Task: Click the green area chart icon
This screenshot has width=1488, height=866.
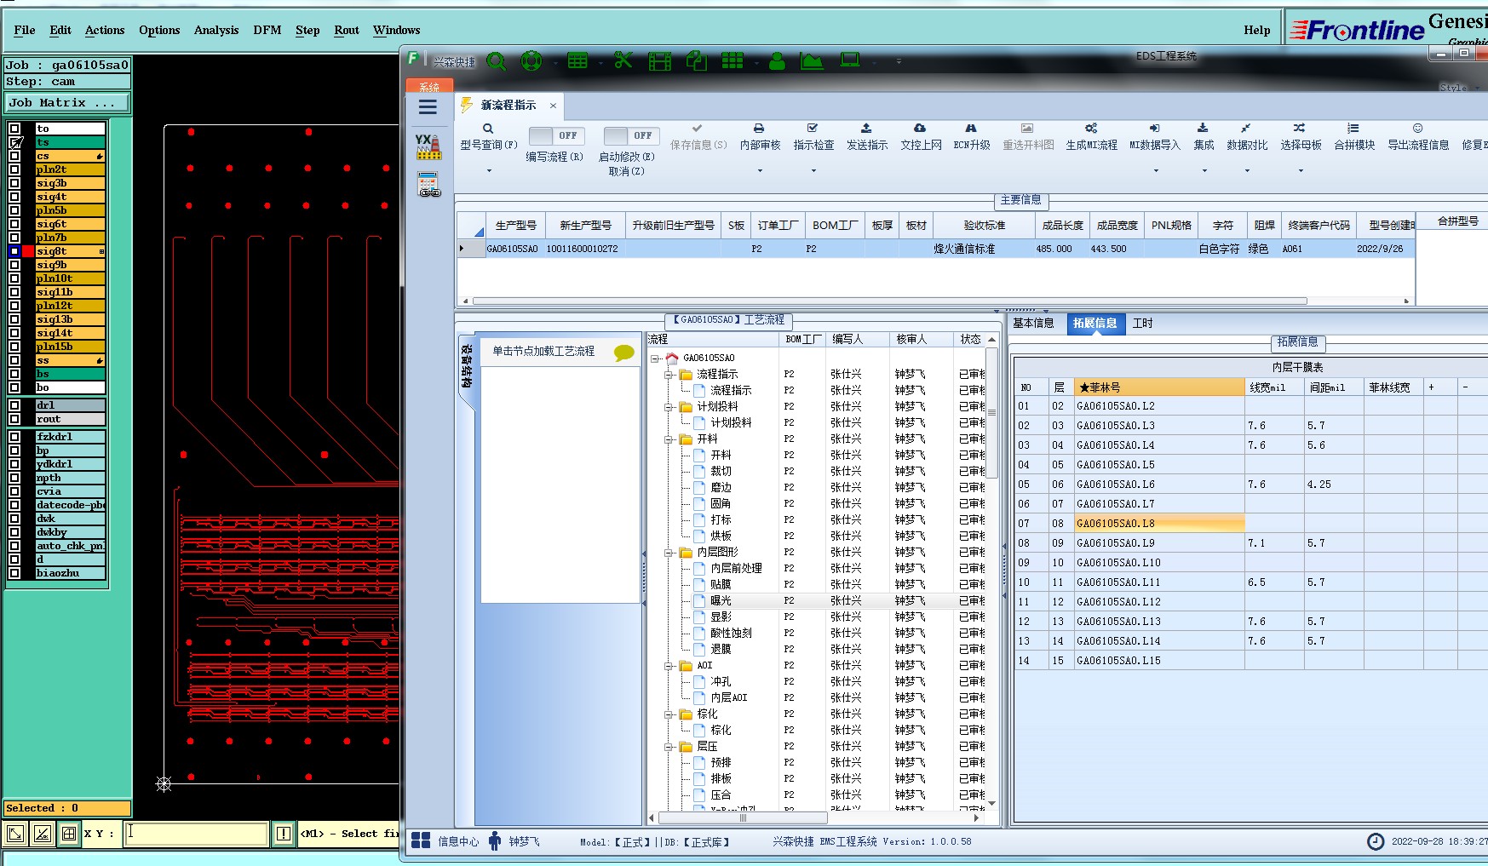Action: pyautogui.click(x=812, y=61)
